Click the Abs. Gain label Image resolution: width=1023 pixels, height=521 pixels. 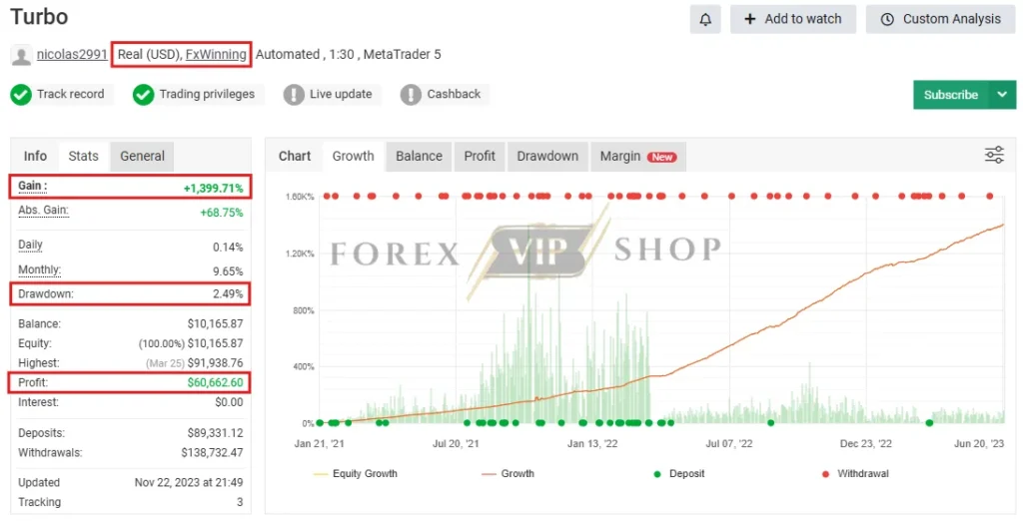[43, 210]
